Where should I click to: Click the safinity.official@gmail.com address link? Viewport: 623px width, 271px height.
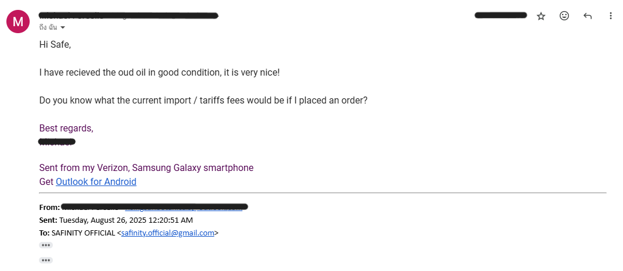[x=168, y=233]
